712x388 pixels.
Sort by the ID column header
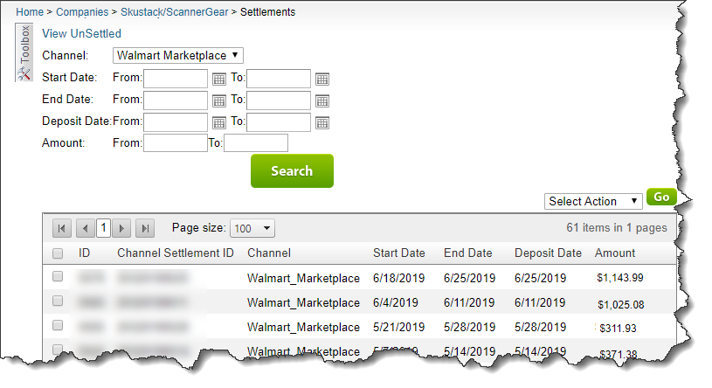pos(84,253)
